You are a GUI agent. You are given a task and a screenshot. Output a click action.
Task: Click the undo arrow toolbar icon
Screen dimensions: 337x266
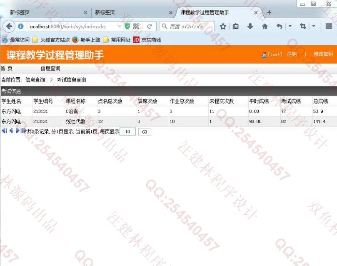tap(279, 26)
